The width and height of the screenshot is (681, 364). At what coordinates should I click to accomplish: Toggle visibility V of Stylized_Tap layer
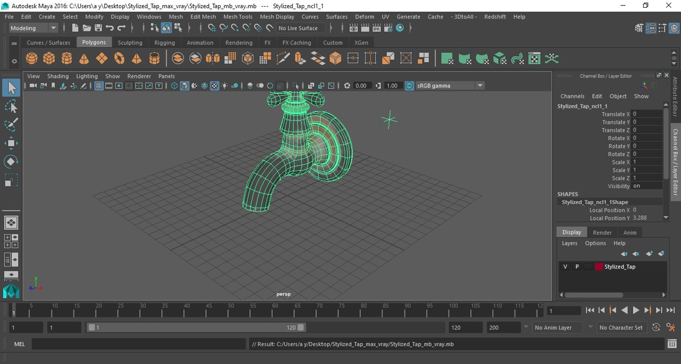tap(565, 267)
